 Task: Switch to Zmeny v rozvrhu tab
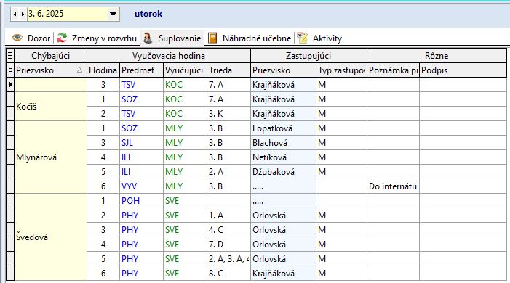[96, 38]
